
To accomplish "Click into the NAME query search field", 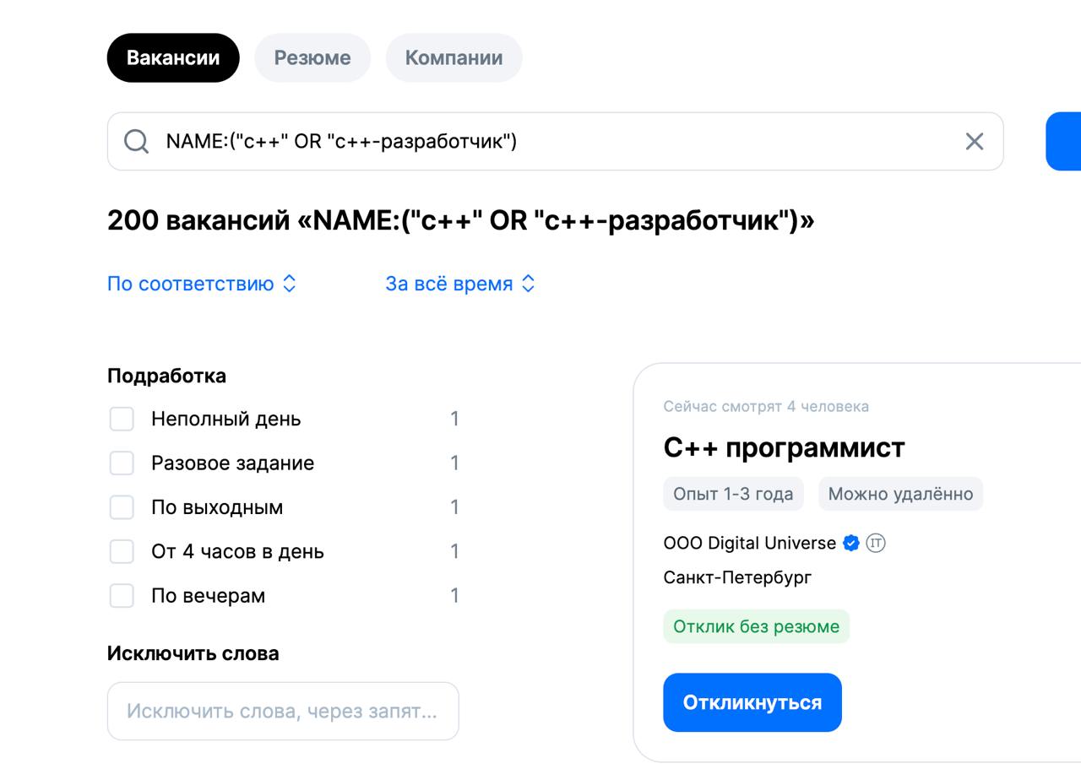I will [x=555, y=141].
